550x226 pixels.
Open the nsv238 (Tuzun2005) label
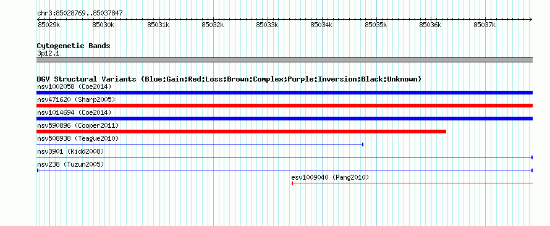tap(70, 164)
